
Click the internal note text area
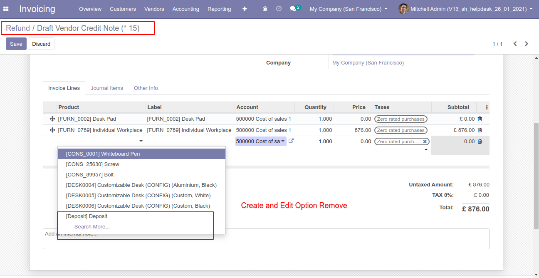pos(266,239)
